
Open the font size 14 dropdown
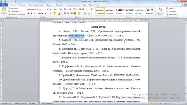pos(45,9)
